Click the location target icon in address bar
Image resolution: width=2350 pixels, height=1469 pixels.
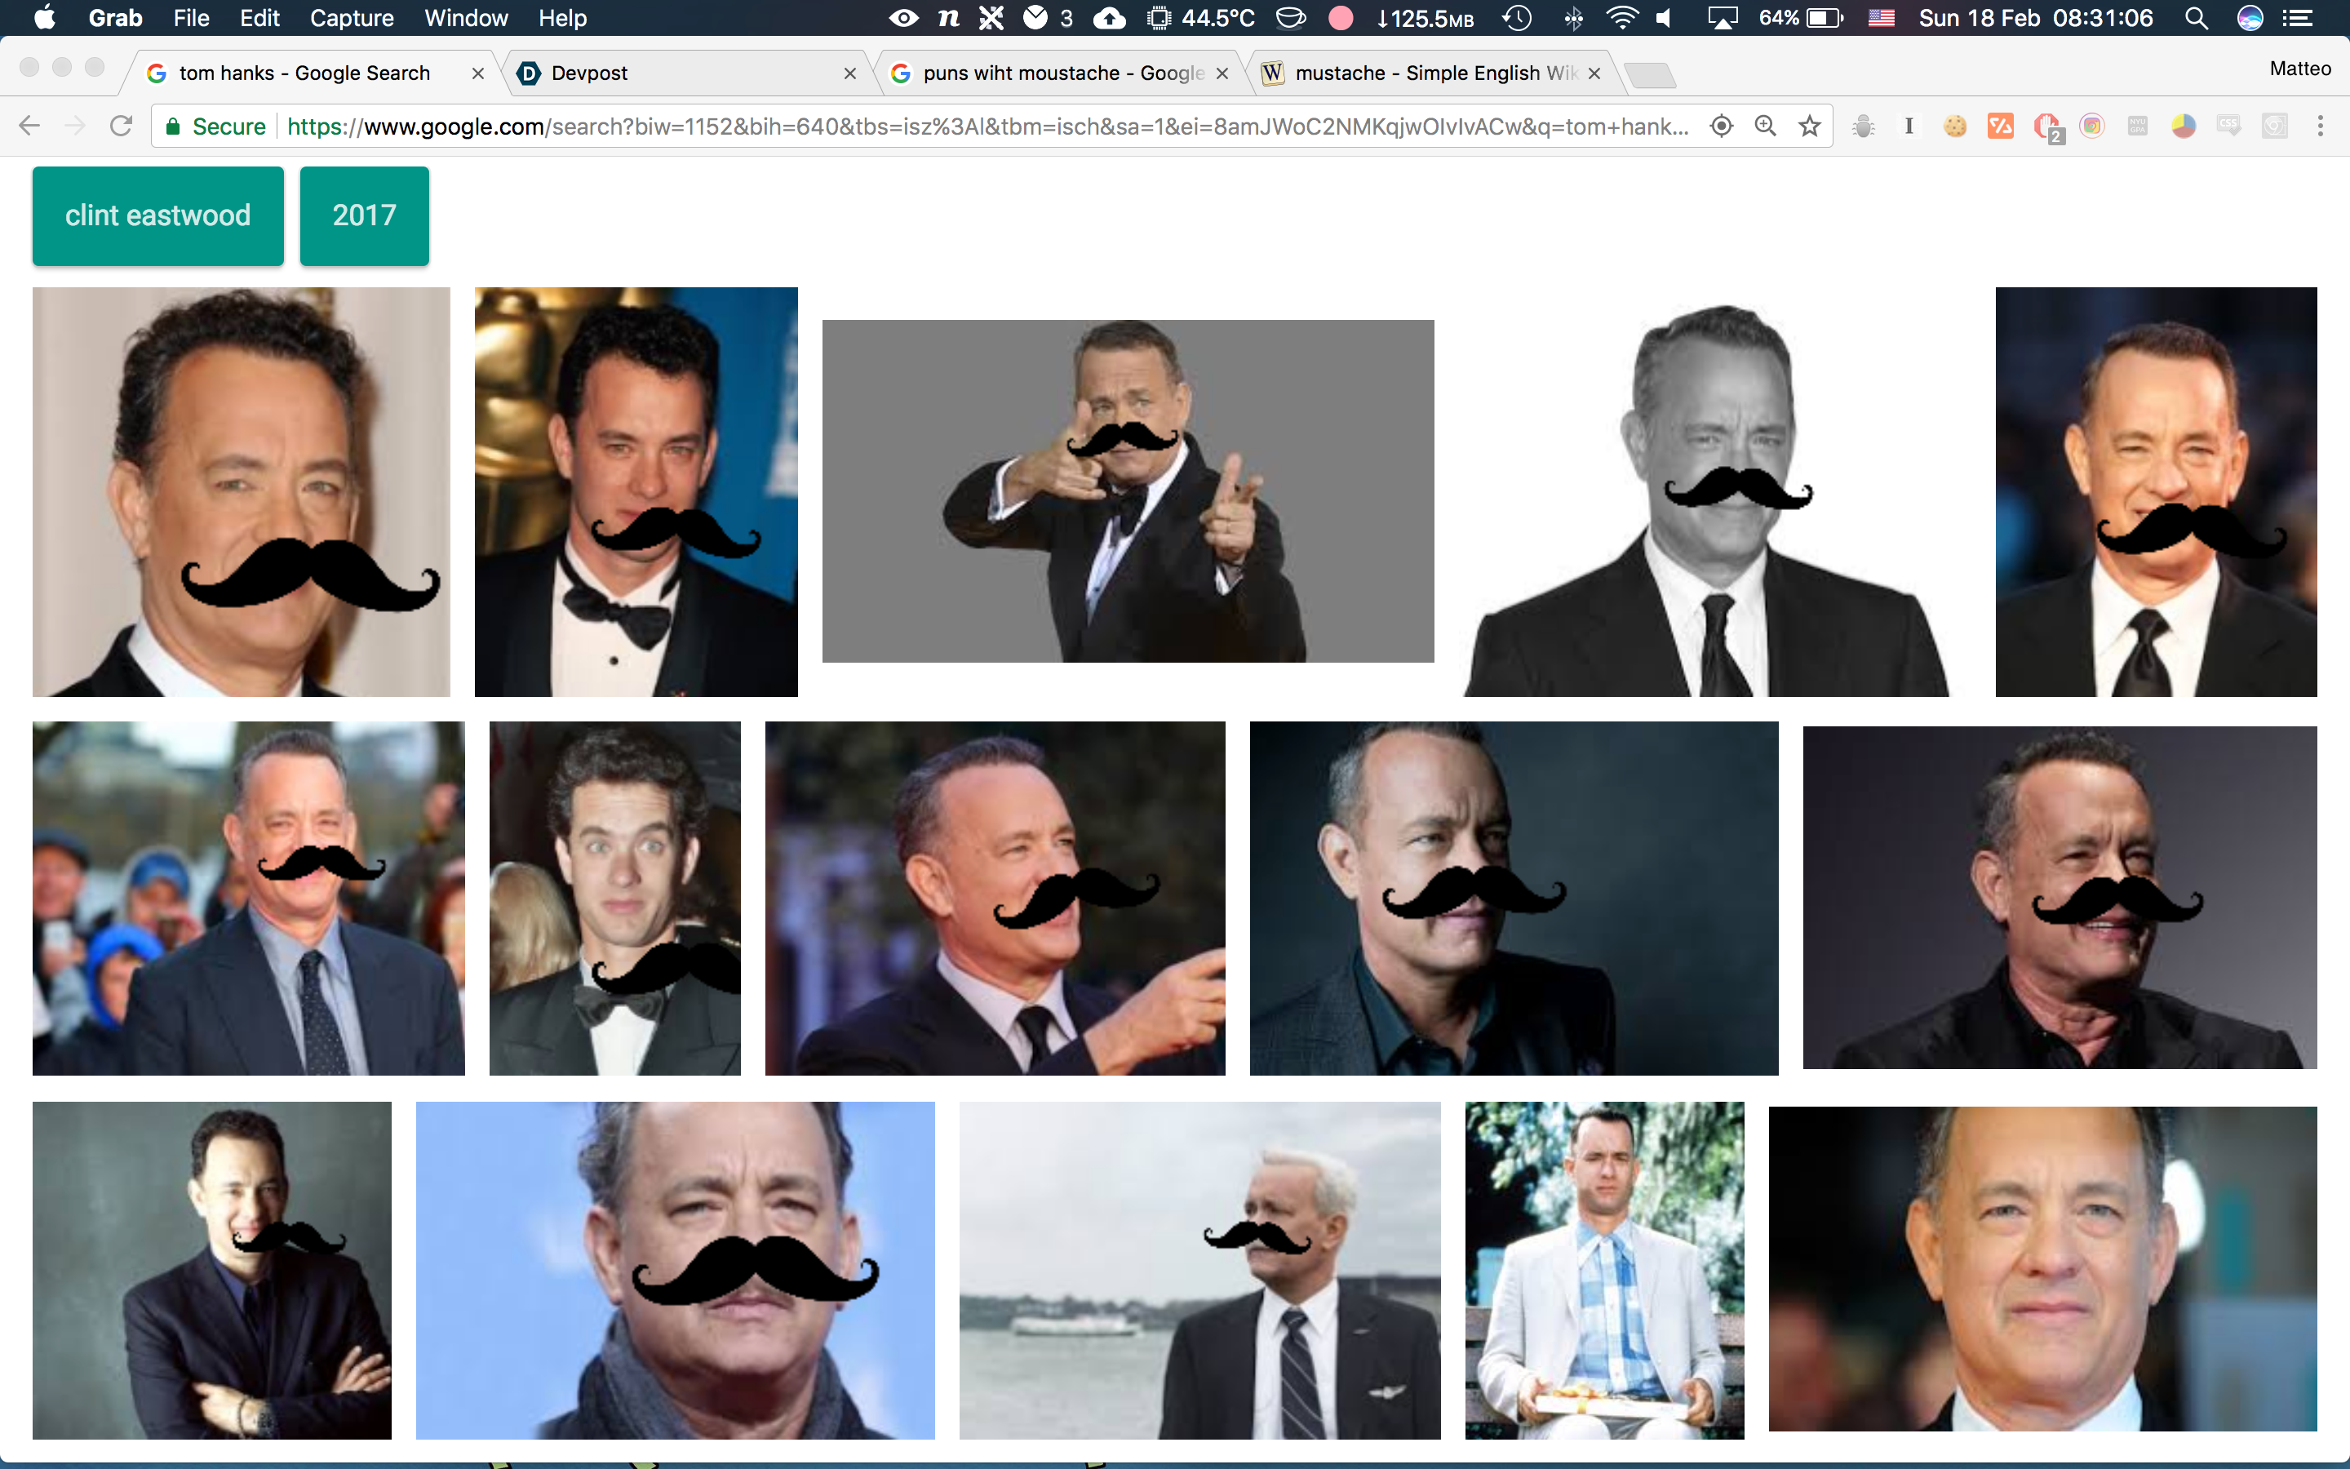[1721, 126]
